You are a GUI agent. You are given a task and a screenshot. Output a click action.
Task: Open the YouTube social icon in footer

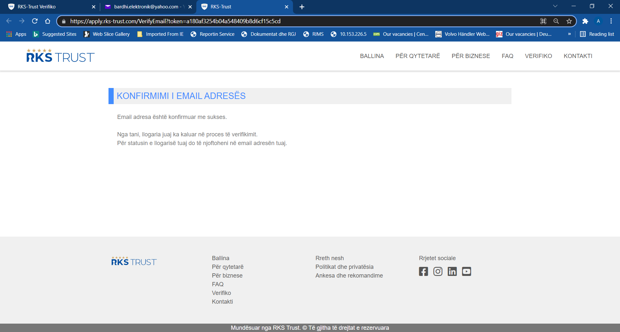tap(466, 271)
